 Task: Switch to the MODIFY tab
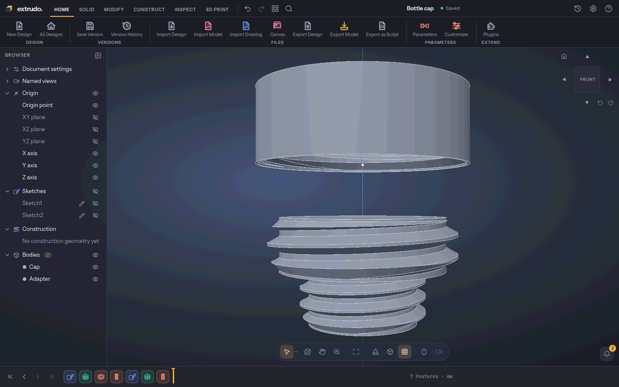114,9
